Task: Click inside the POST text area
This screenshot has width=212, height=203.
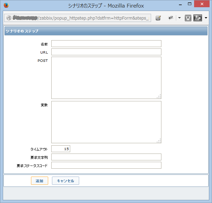Action: pyautogui.click(x=106, y=78)
